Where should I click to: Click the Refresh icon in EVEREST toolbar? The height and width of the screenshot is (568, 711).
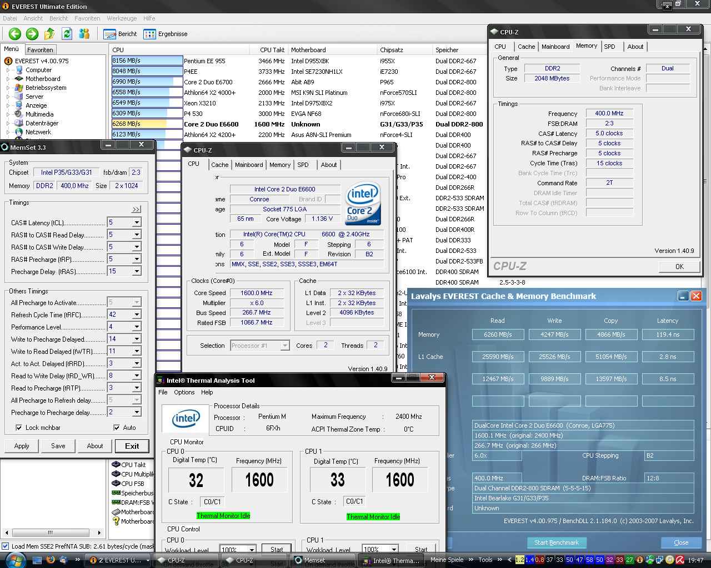(67, 34)
